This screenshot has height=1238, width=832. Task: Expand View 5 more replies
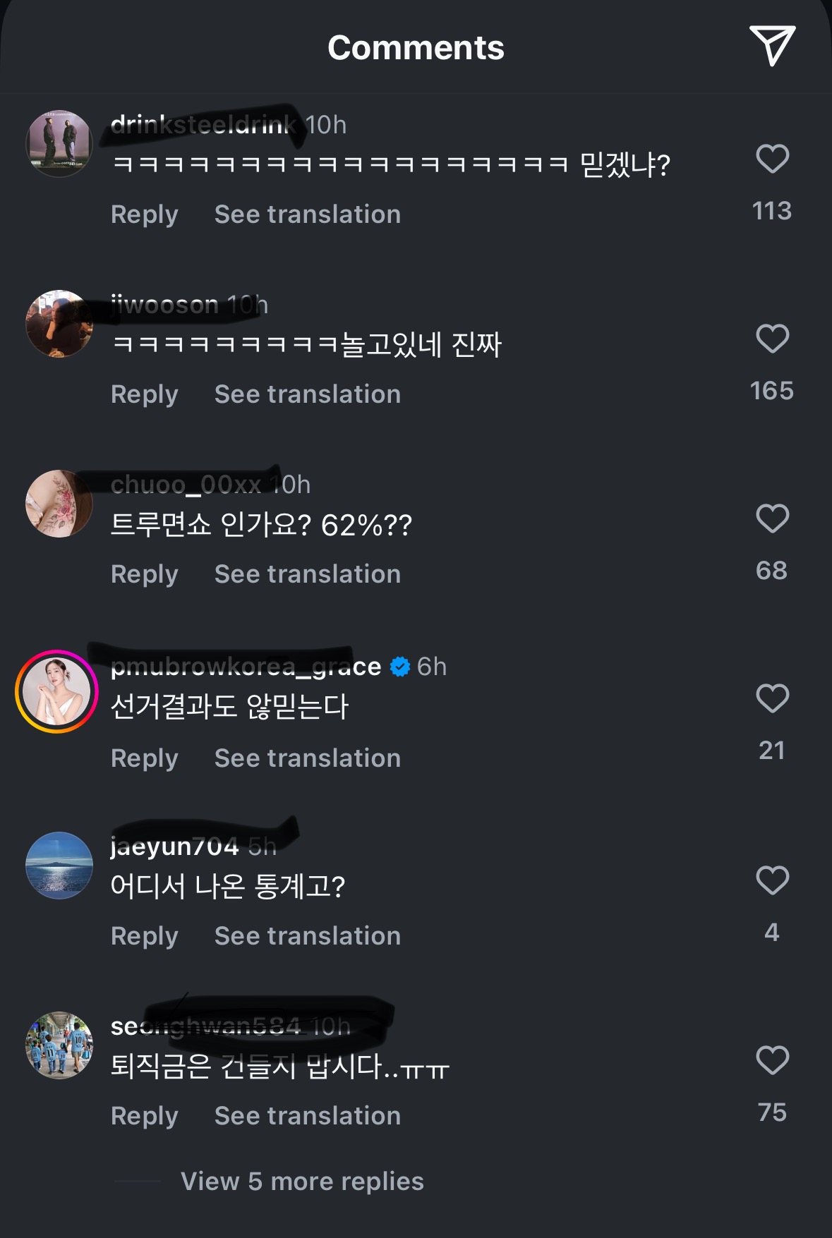[x=302, y=1182]
